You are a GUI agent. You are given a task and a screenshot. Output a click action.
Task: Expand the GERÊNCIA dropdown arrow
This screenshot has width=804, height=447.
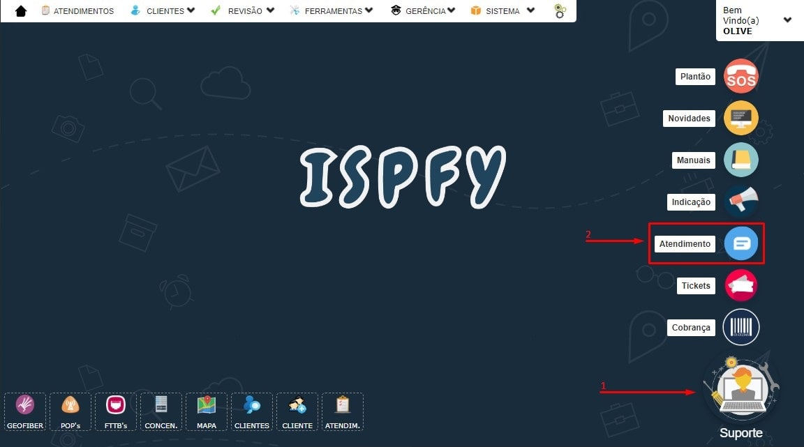[452, 10]
